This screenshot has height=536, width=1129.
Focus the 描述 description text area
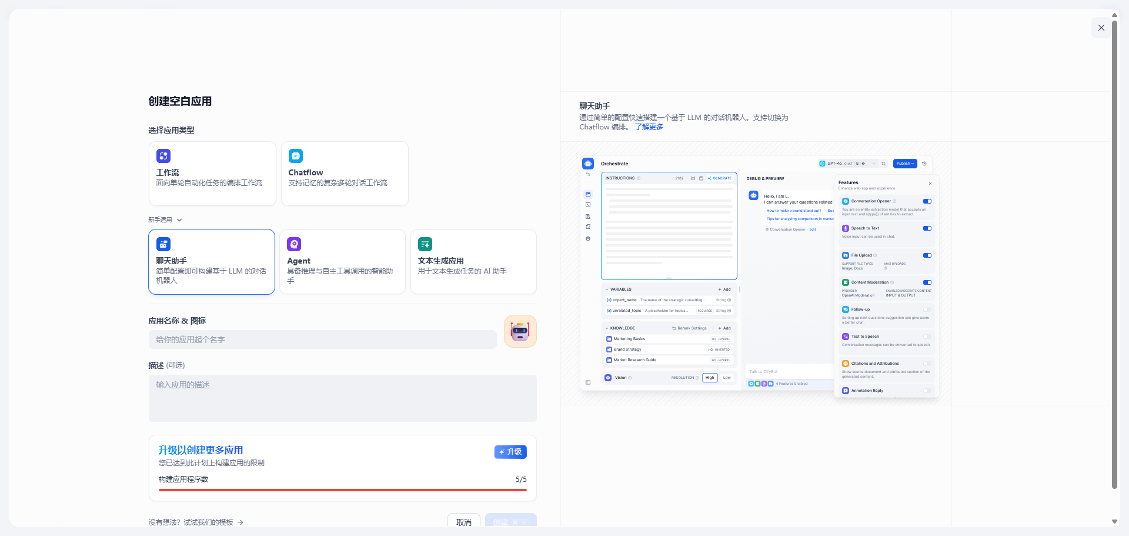click(342, 398)
